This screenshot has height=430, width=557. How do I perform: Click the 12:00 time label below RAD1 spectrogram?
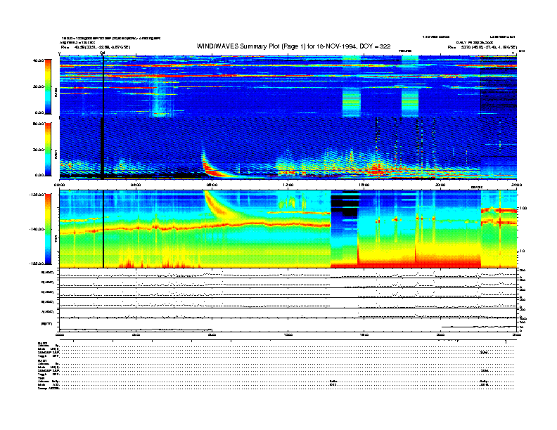pos(288,185)
